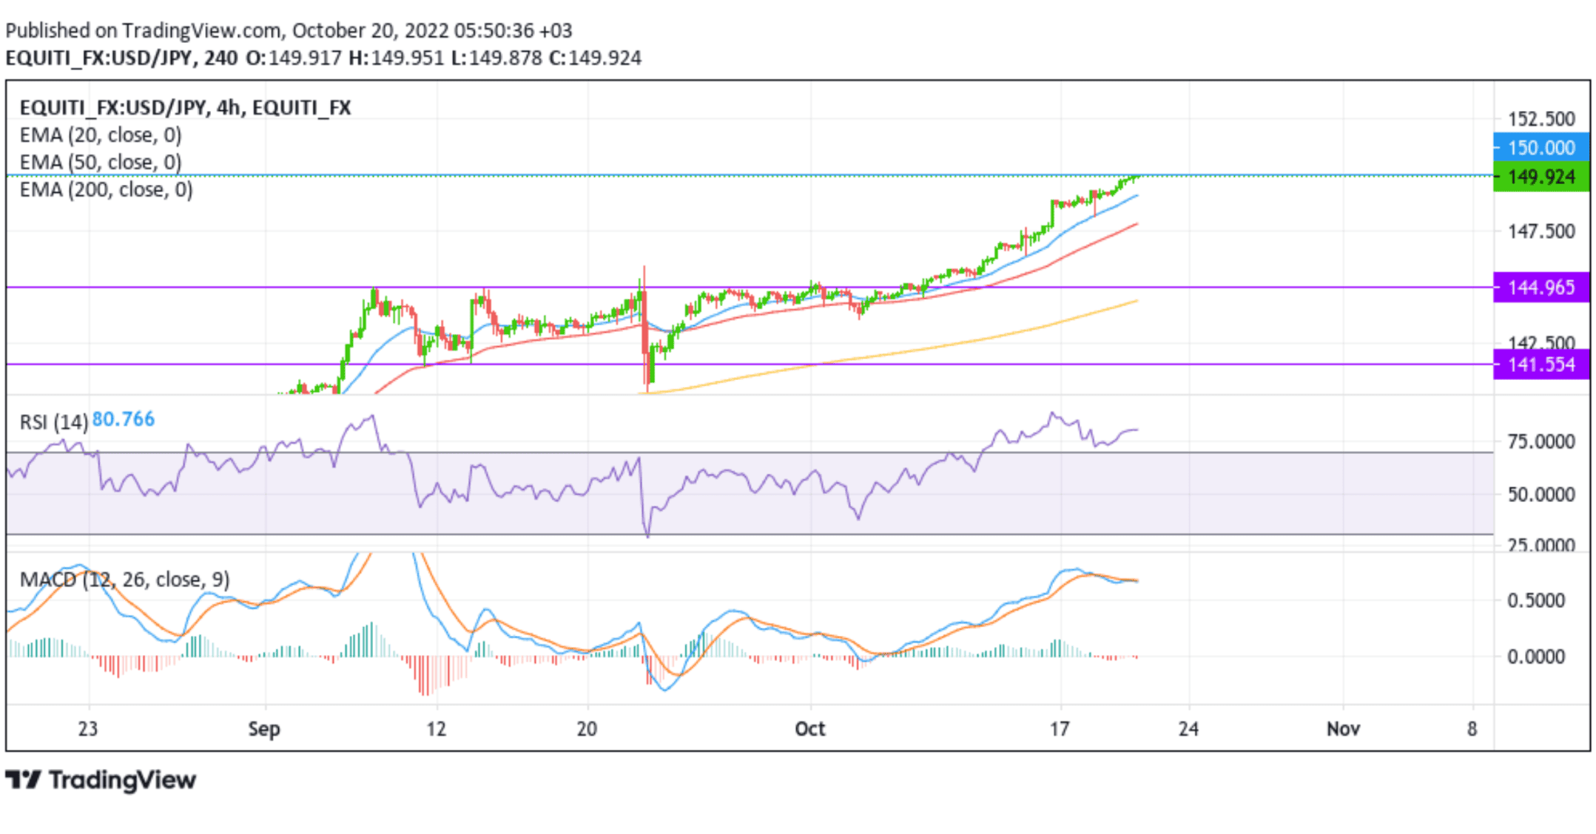
Task: Click the O:149.917 open value
Action: click(x=294, y=58)
